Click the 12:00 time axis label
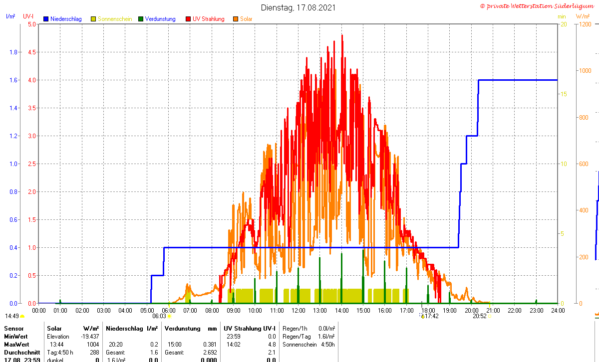The image size is (599, 362). tap(298, 310)
